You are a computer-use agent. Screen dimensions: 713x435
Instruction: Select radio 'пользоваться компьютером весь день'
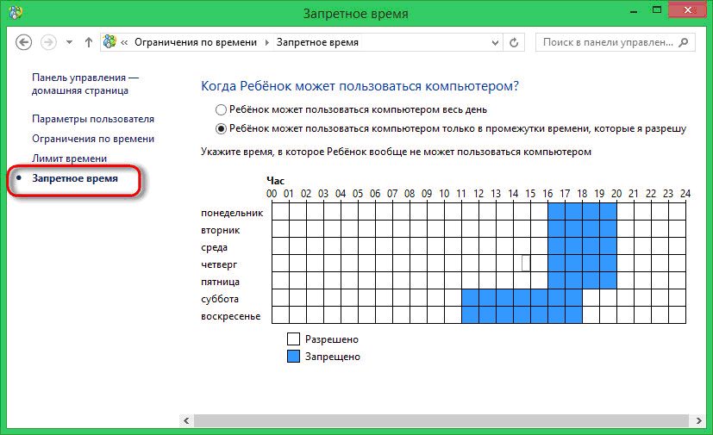(221, 109)
